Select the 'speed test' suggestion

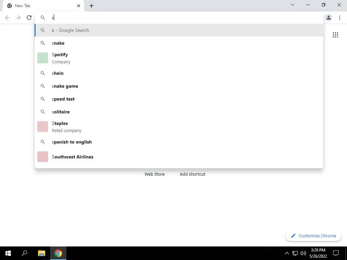click(179, 99)
